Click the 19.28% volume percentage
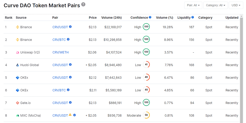Viewport: 246px width, 123px height. (x=168, y=27)
